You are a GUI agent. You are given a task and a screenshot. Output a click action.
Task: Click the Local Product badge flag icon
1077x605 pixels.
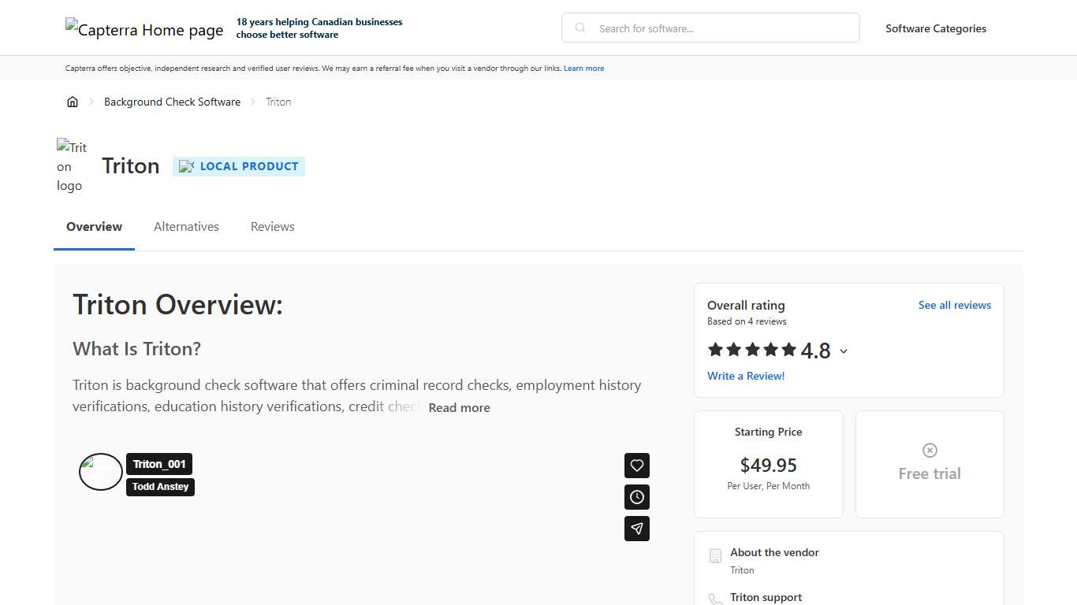tap(187, 166)
